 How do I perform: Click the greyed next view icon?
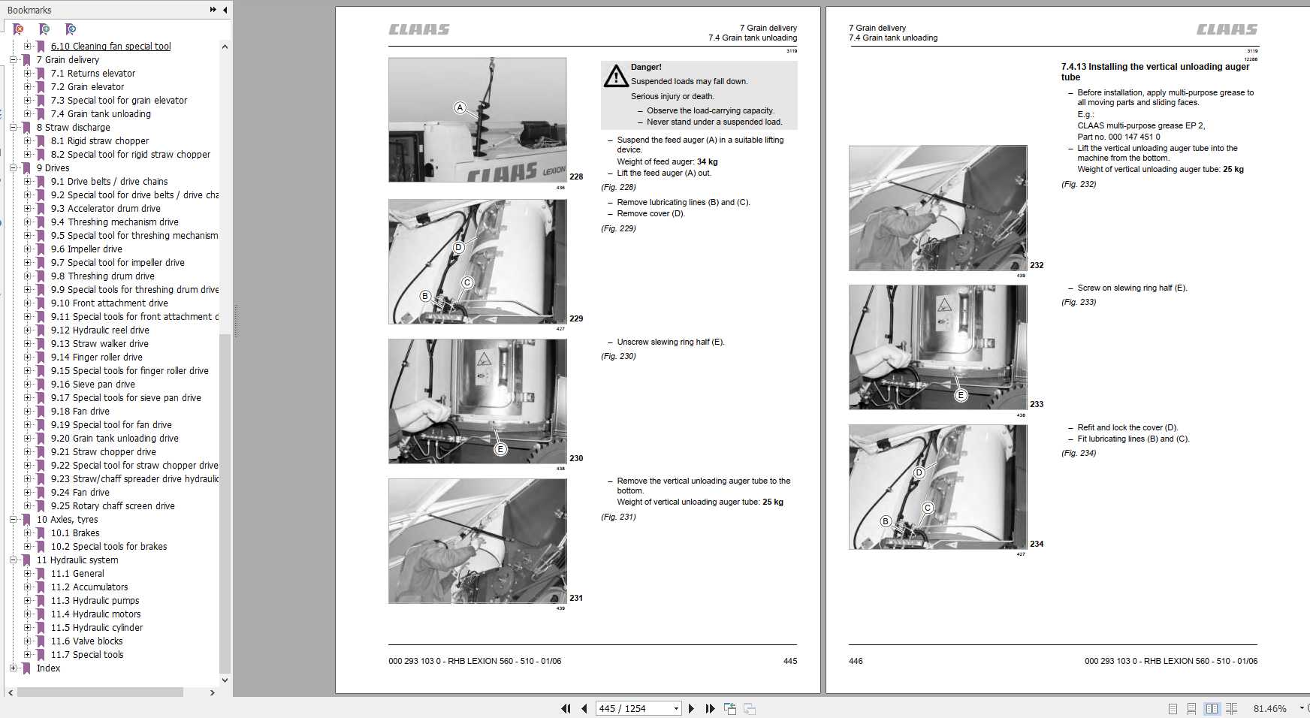coord(749,708)
